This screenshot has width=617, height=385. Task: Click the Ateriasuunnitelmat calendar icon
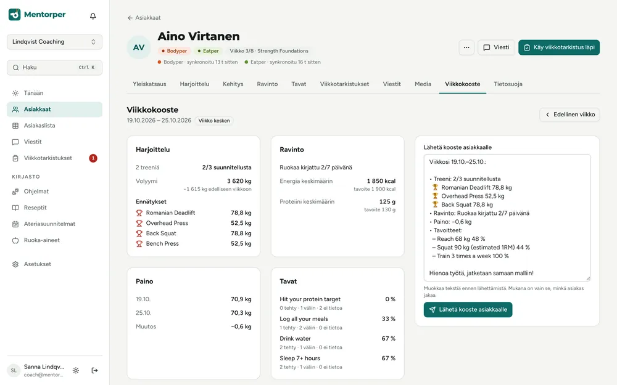click(15, 224)
